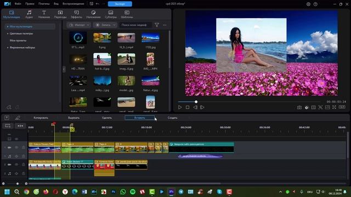
Task: Open the media library filter icon
Action: 157,25
